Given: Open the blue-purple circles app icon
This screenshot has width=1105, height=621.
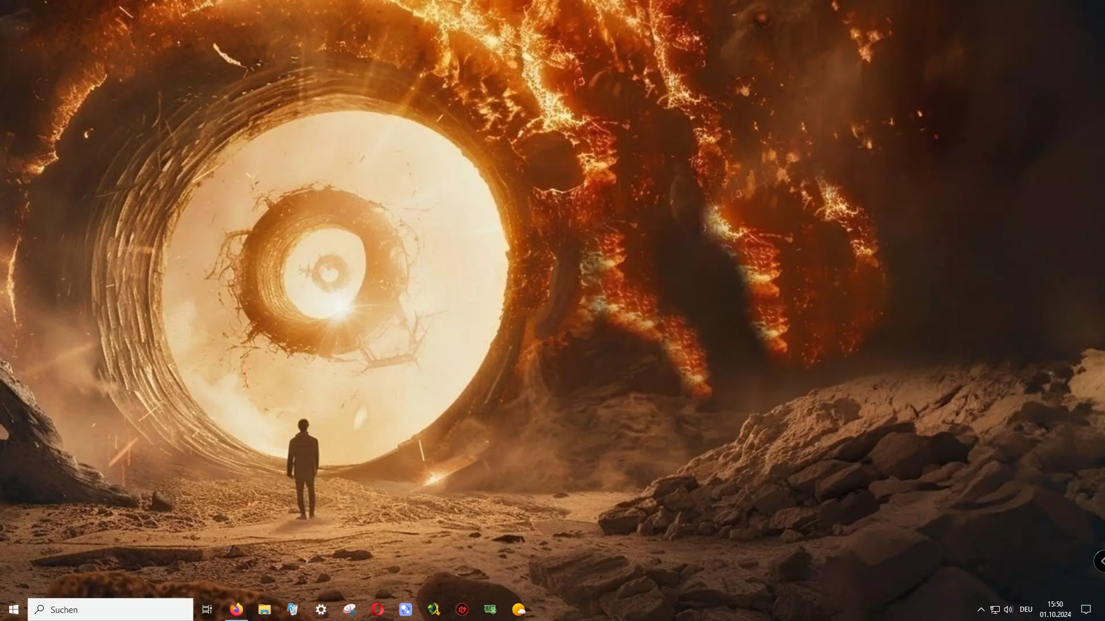Looking at the screenshot, I should pyautogui.click(x=406, y=609).
